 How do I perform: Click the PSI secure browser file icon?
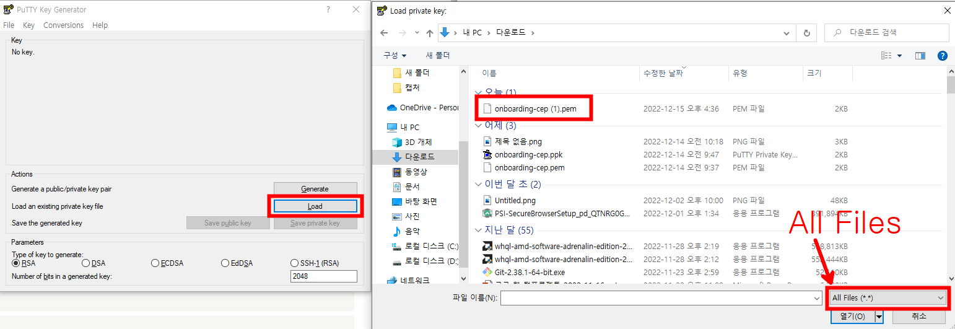pyautogui.click(x=487, y=214)
